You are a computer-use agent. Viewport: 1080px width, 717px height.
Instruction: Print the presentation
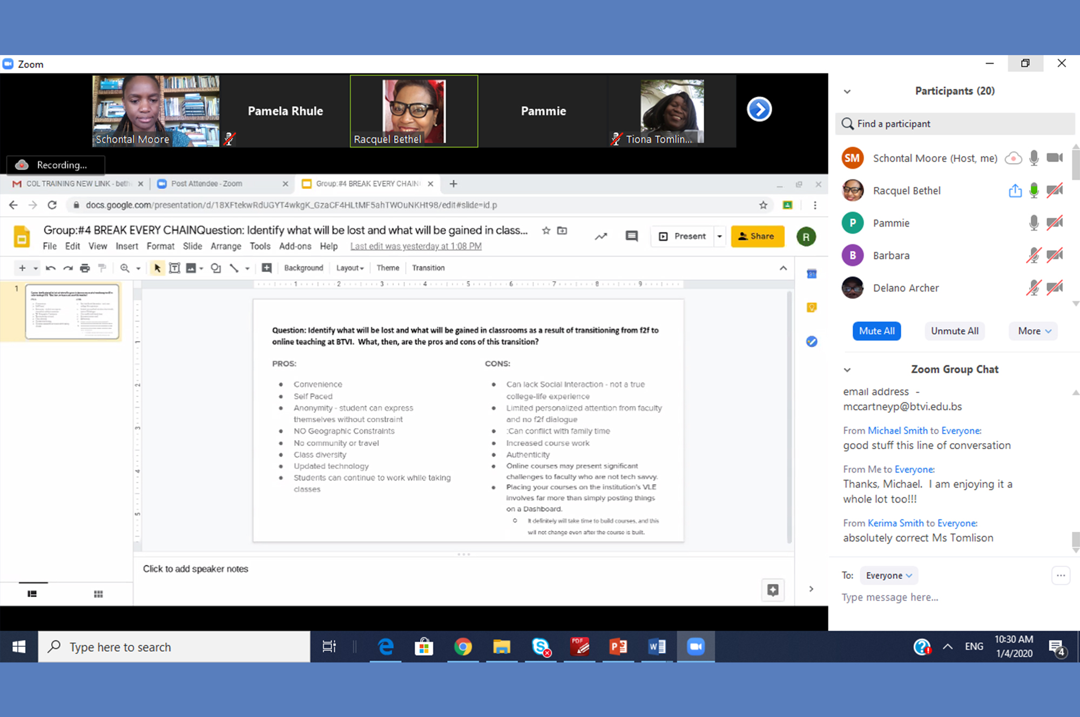85,268
